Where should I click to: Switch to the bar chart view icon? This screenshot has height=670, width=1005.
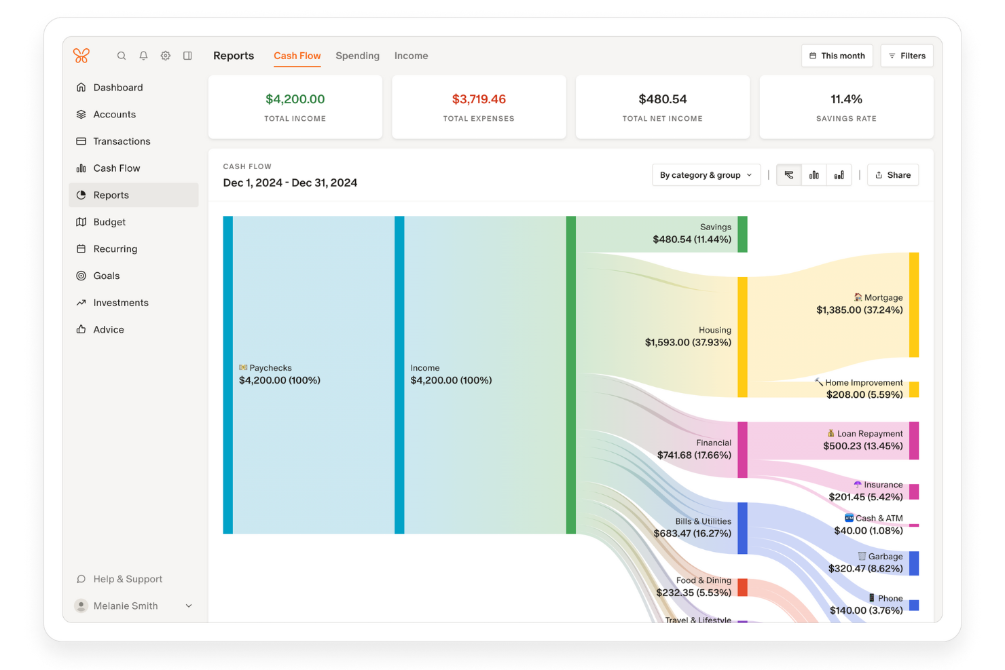pyautogui.click(x=814, y=174)
